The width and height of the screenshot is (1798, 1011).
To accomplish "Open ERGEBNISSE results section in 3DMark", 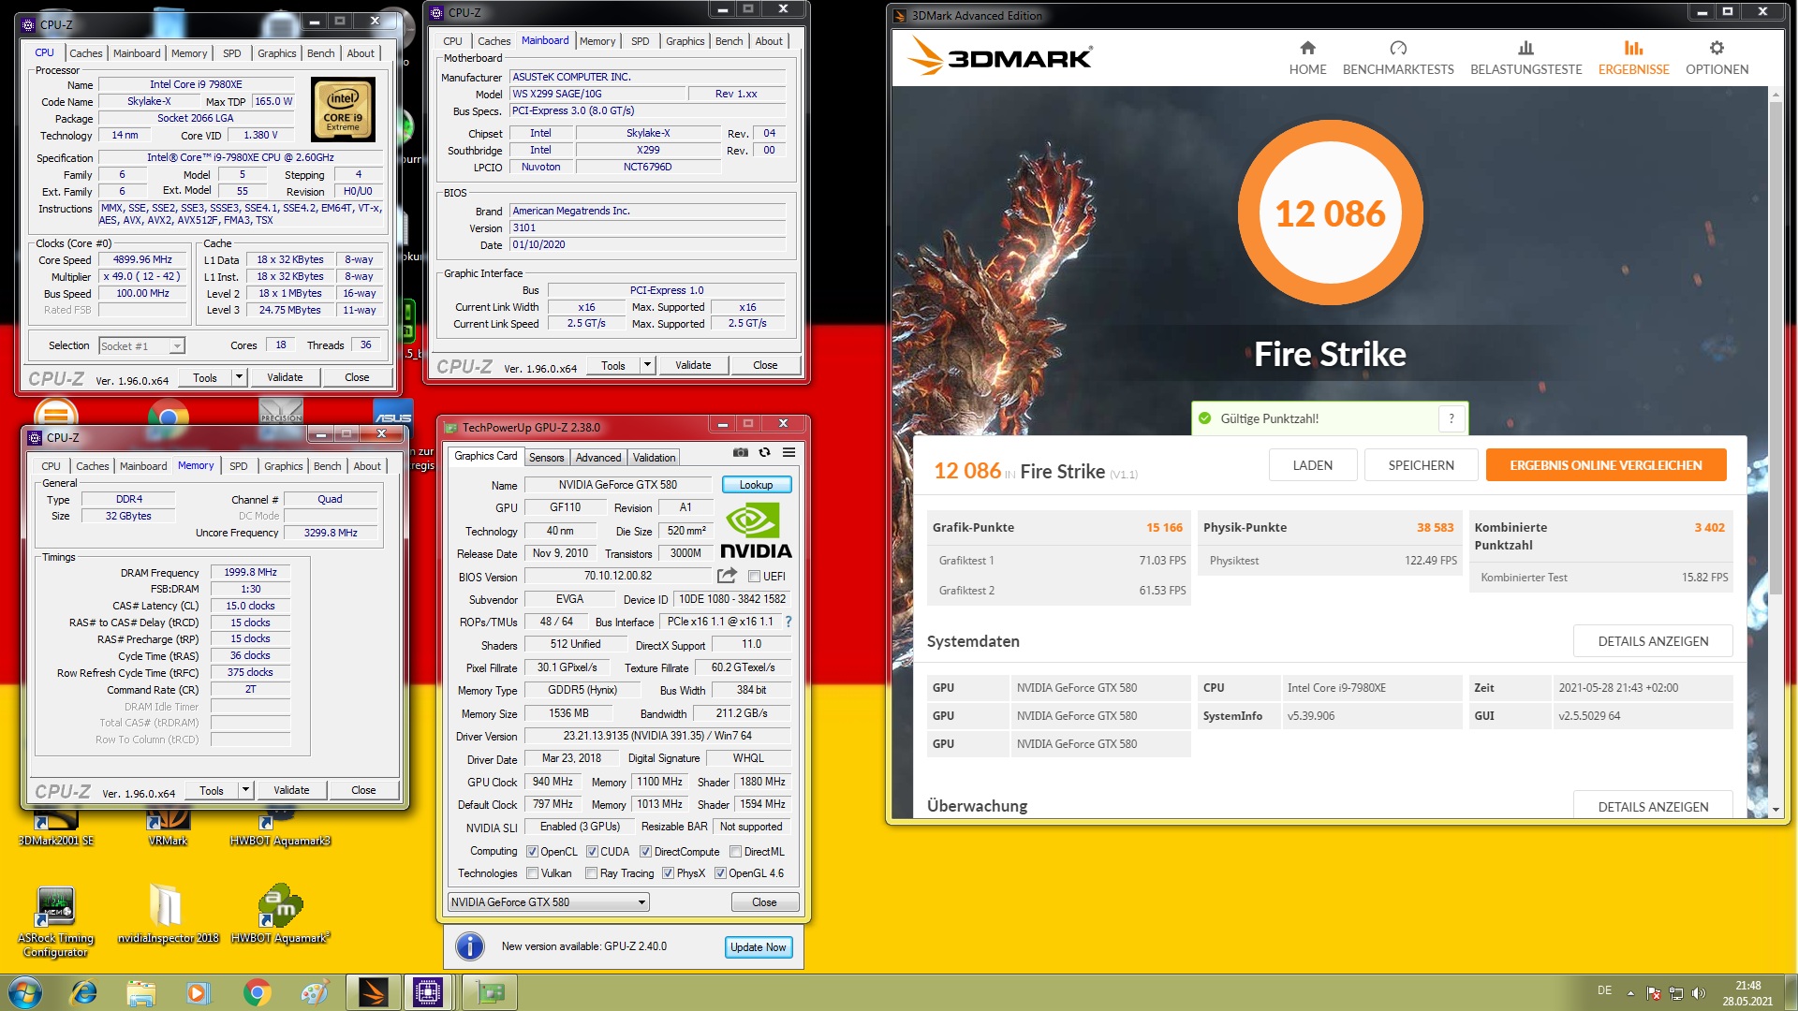I will (x=1633, y=58).
